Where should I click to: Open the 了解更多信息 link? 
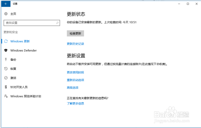[75, 104]
